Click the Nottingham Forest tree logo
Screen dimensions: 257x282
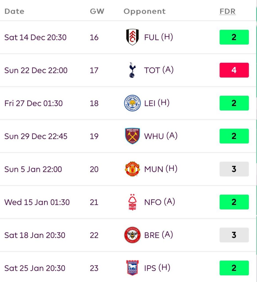click(132, 202)
